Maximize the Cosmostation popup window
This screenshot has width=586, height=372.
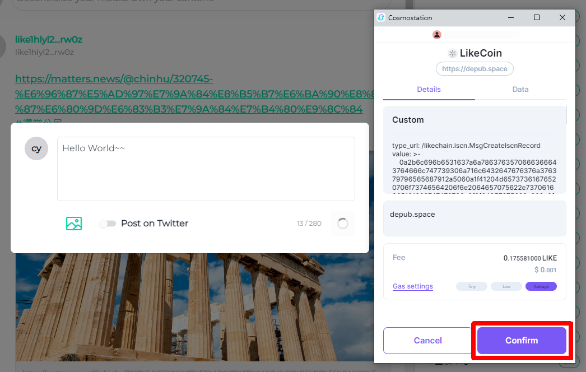pos(537,17)
